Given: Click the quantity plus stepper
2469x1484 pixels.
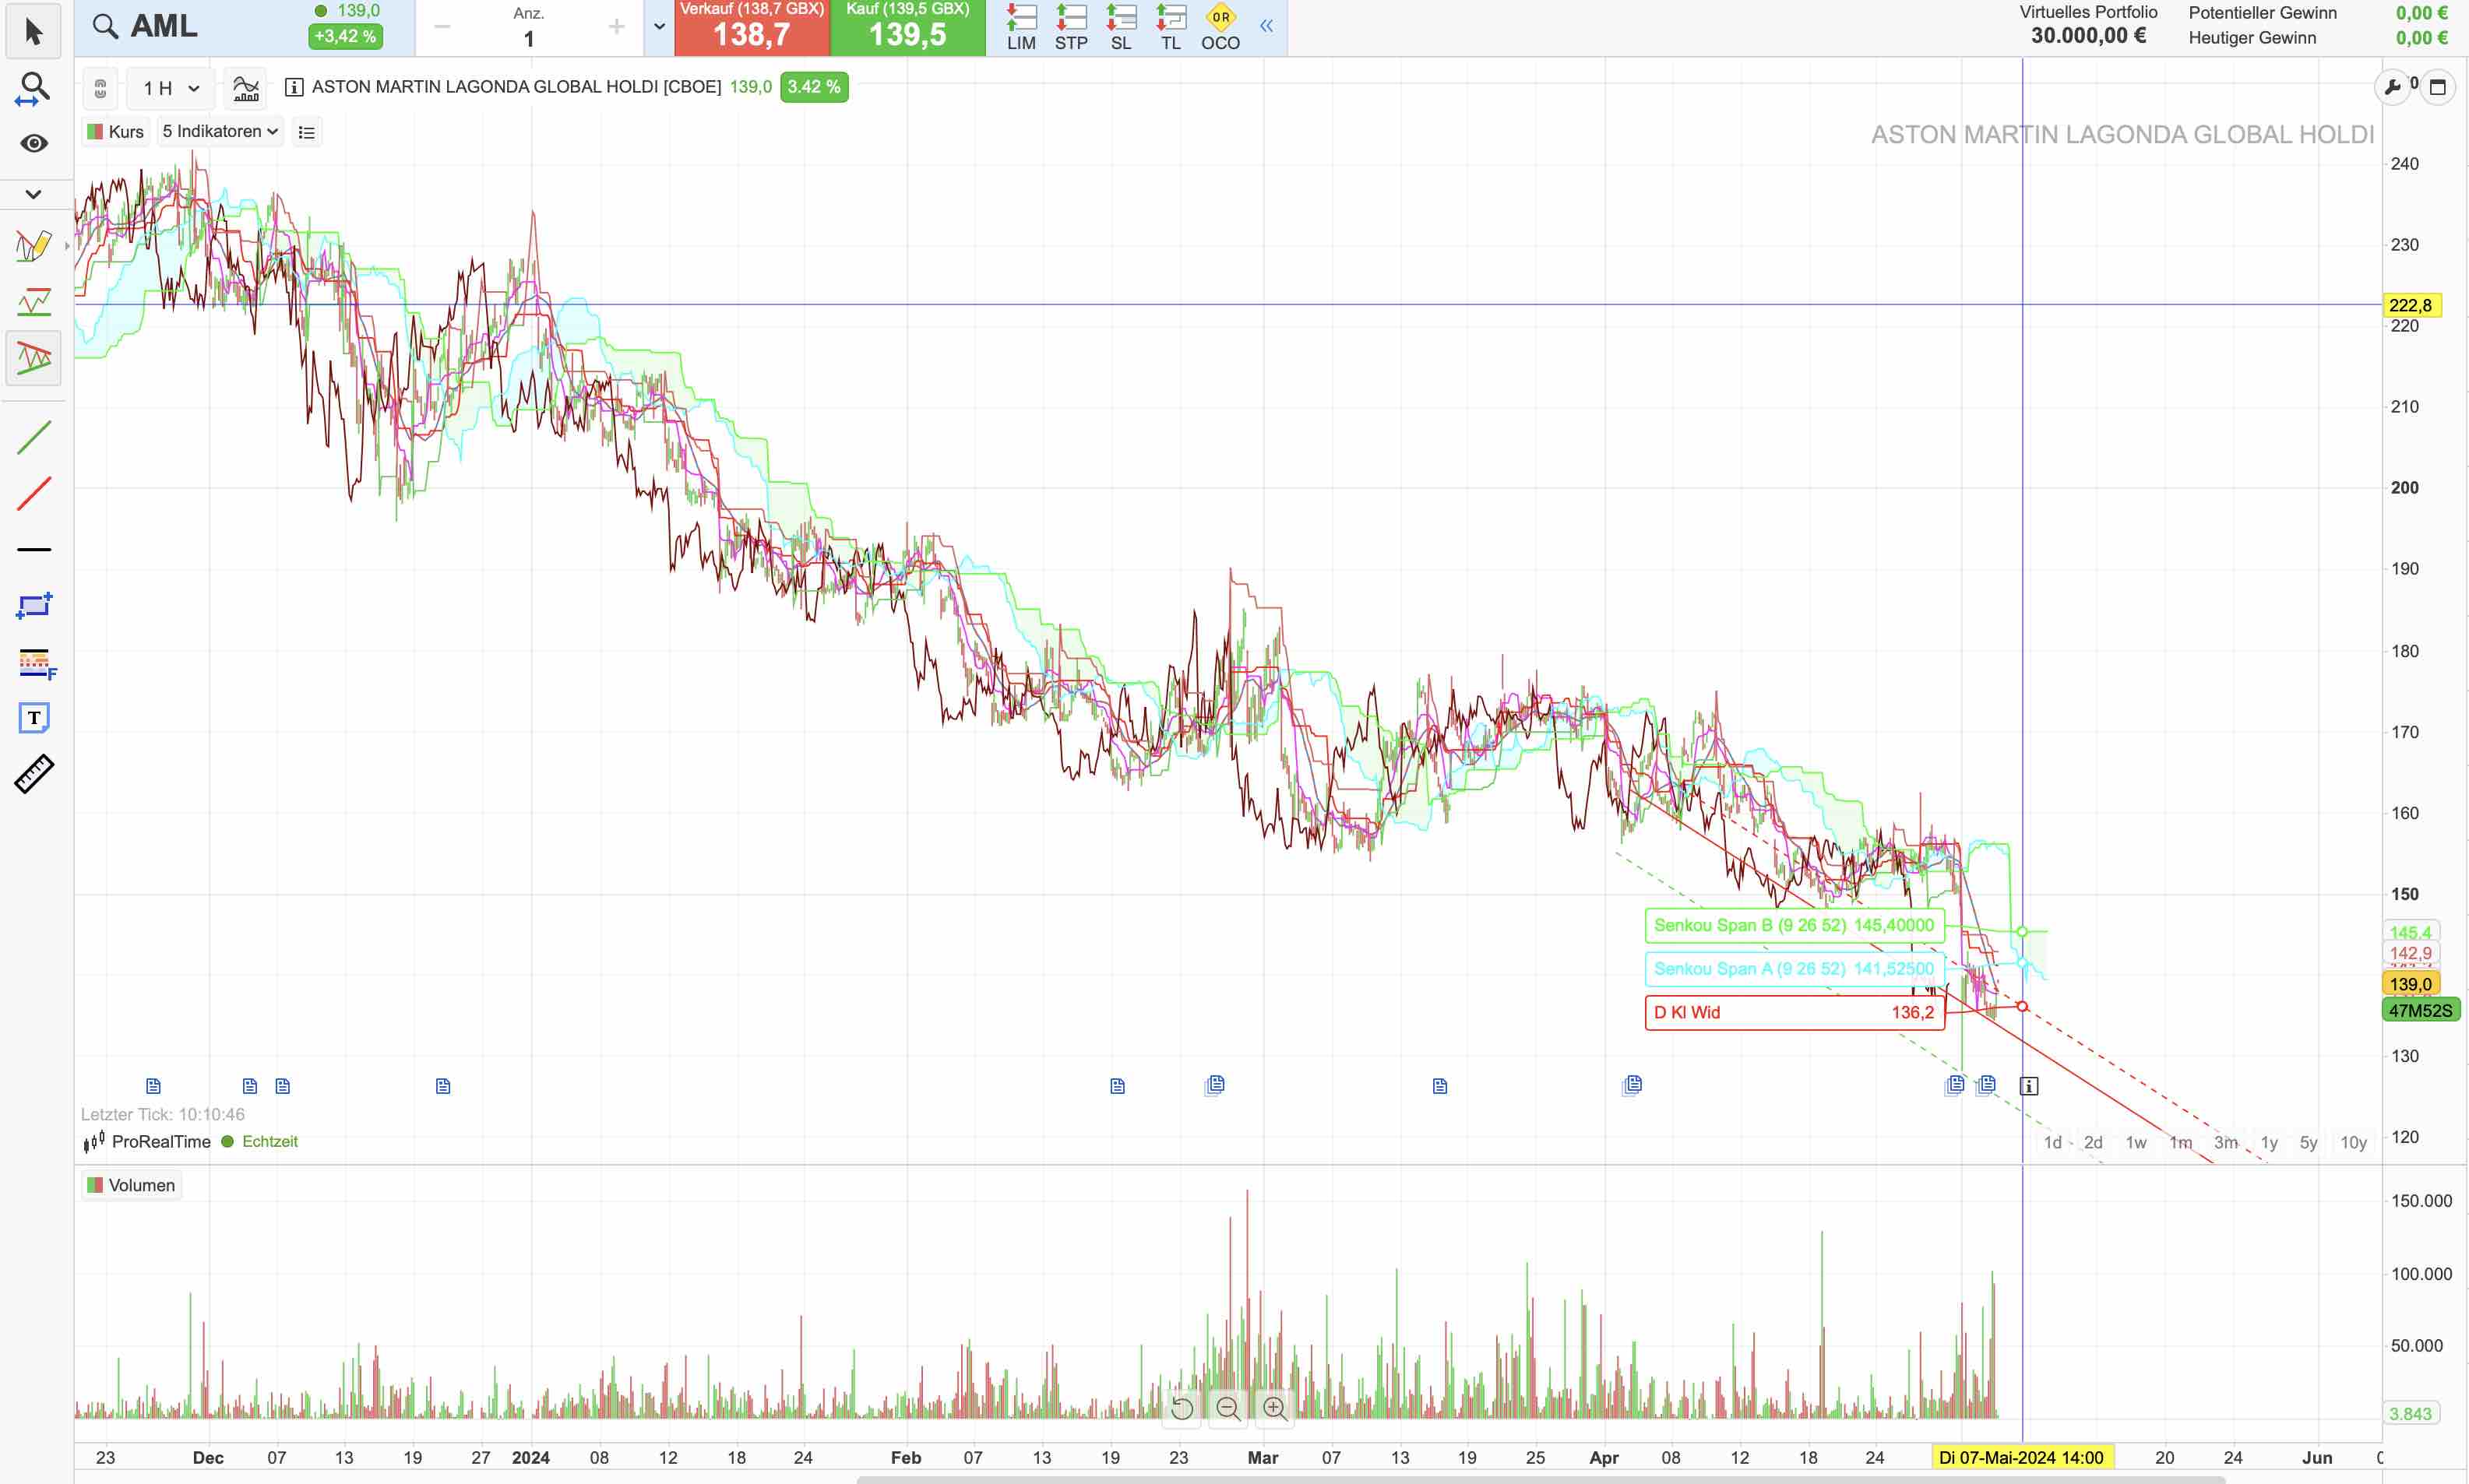Looking at the screenshot, I should pyautogui.click(x=616, y=27).
